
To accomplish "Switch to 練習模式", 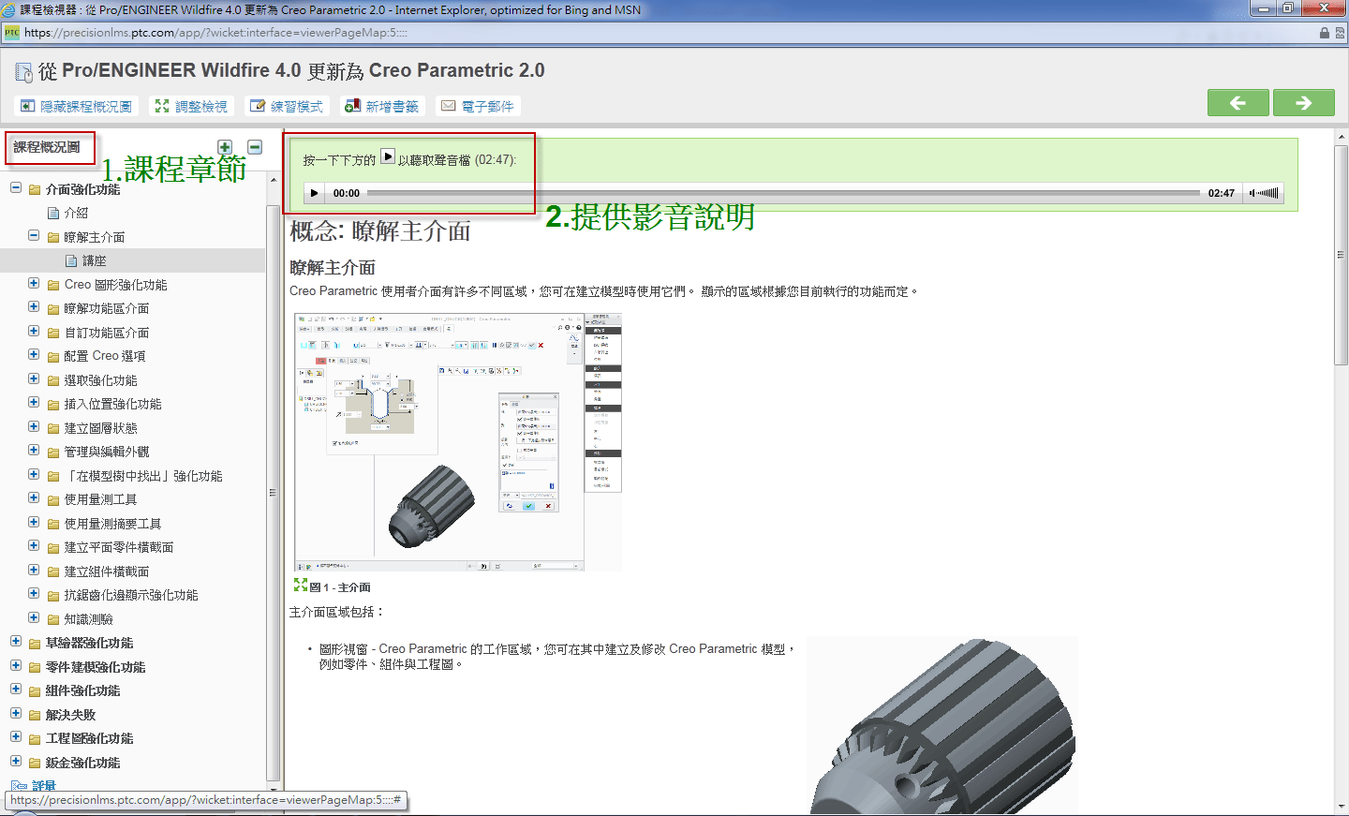I will [x=287, y=107].
